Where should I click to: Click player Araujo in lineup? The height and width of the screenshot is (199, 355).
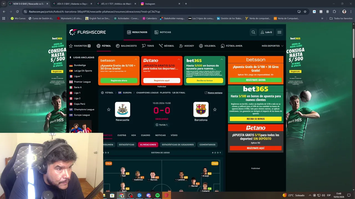tap(205, 172)
